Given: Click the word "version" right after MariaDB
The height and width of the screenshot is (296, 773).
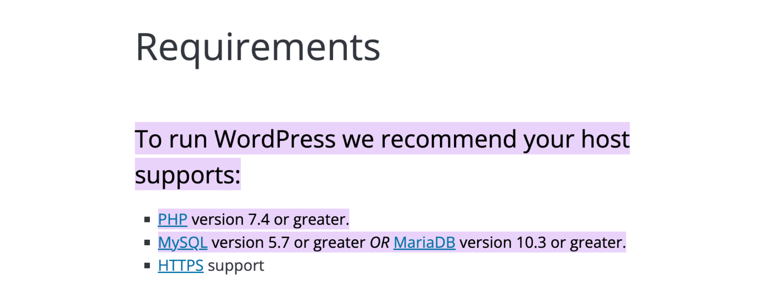Looking at the screenshot, I should [x=484, y=243].
